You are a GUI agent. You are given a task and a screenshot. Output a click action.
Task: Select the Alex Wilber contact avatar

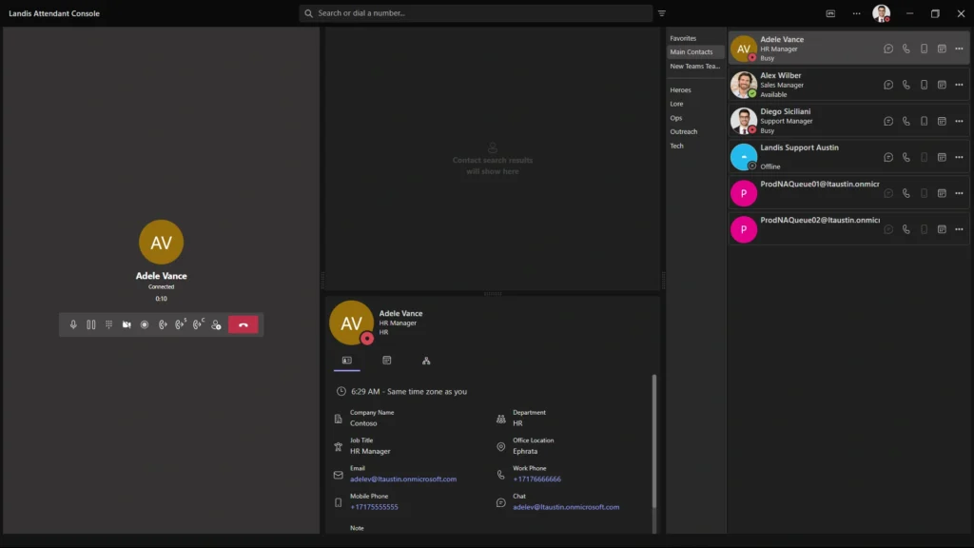(x=744, y=85)
